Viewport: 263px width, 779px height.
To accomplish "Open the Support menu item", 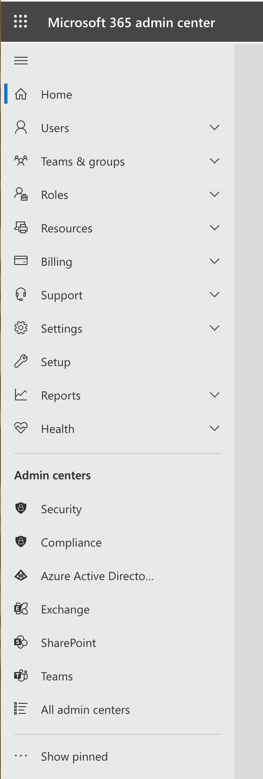I will (62, 295).
